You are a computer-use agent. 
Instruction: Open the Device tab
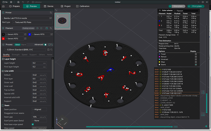pos(49,6)
